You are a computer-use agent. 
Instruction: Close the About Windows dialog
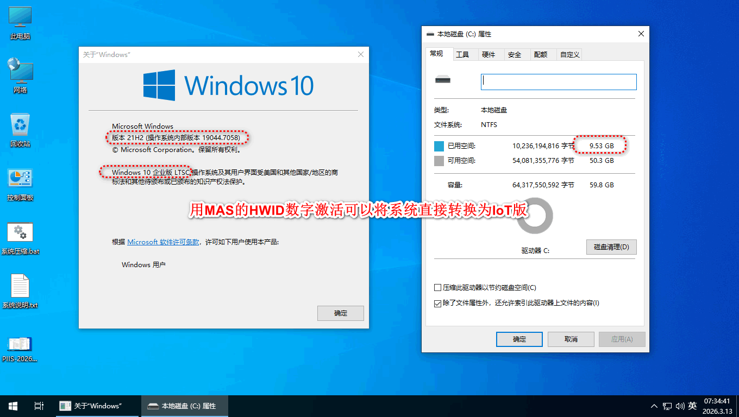(x=361, y=55)
